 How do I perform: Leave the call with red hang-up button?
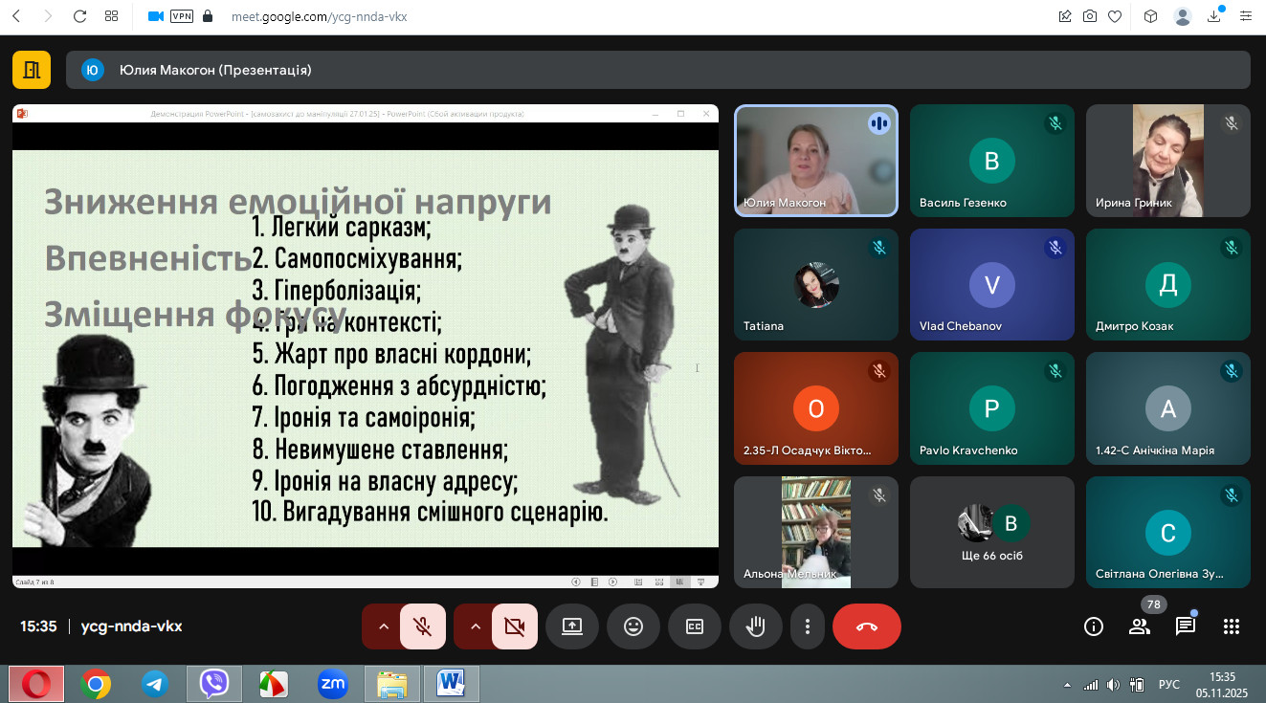coord(866,626)
